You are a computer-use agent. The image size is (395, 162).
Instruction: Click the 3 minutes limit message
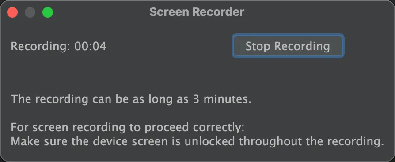tap(131, 100)
